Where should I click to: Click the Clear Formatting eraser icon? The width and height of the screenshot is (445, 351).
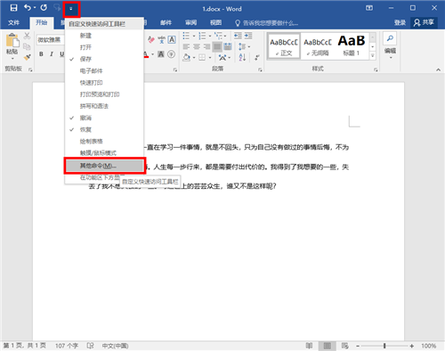(151, 39)
